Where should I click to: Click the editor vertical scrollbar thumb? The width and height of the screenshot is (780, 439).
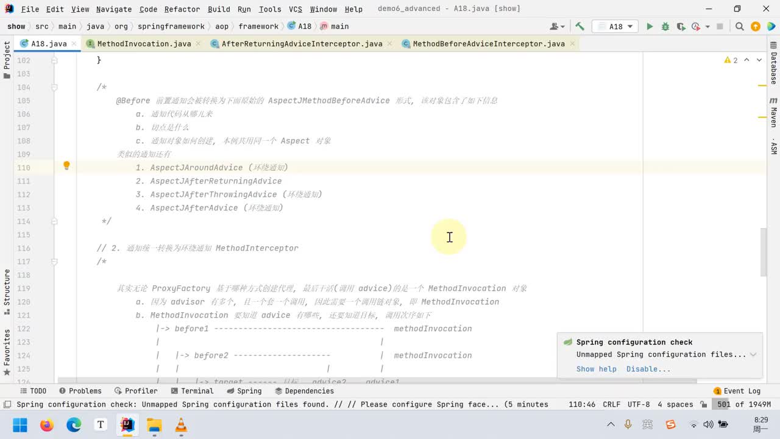click(764, 252)
